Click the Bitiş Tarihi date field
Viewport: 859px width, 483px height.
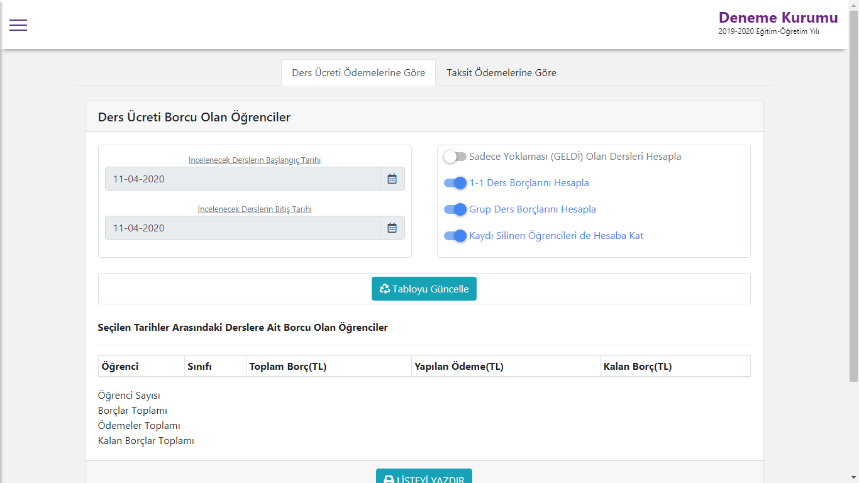(x=243, y=228)
